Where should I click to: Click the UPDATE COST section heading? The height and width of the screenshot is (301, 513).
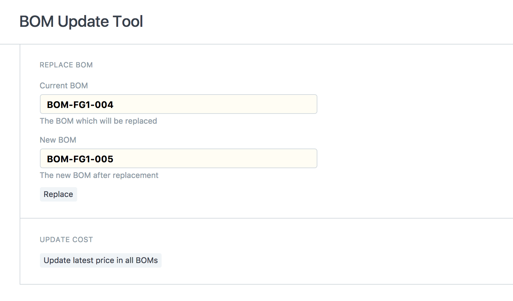click(66, 239)
